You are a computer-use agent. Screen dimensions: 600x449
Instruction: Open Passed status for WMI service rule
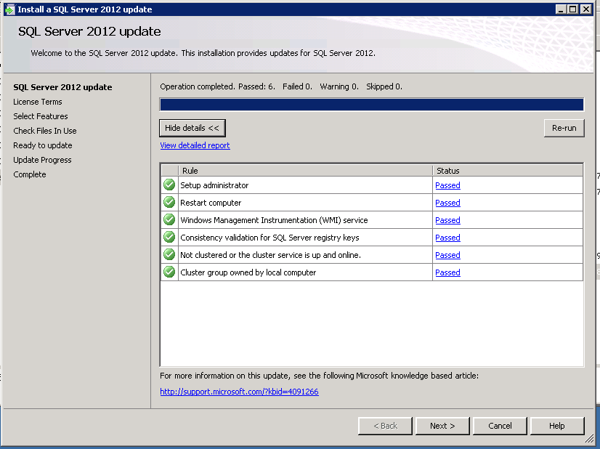point(447,220)
